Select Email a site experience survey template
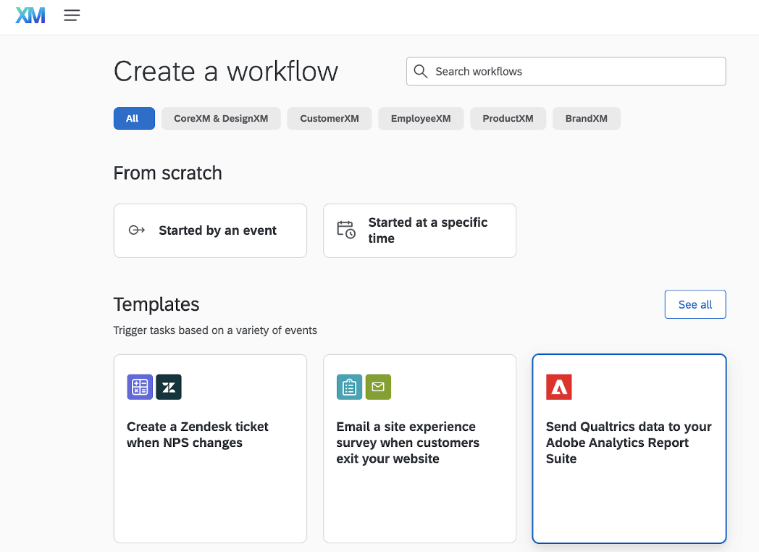The width and height of the screenshot is (759, 552). pyautogui.click(x=419, y=449)
